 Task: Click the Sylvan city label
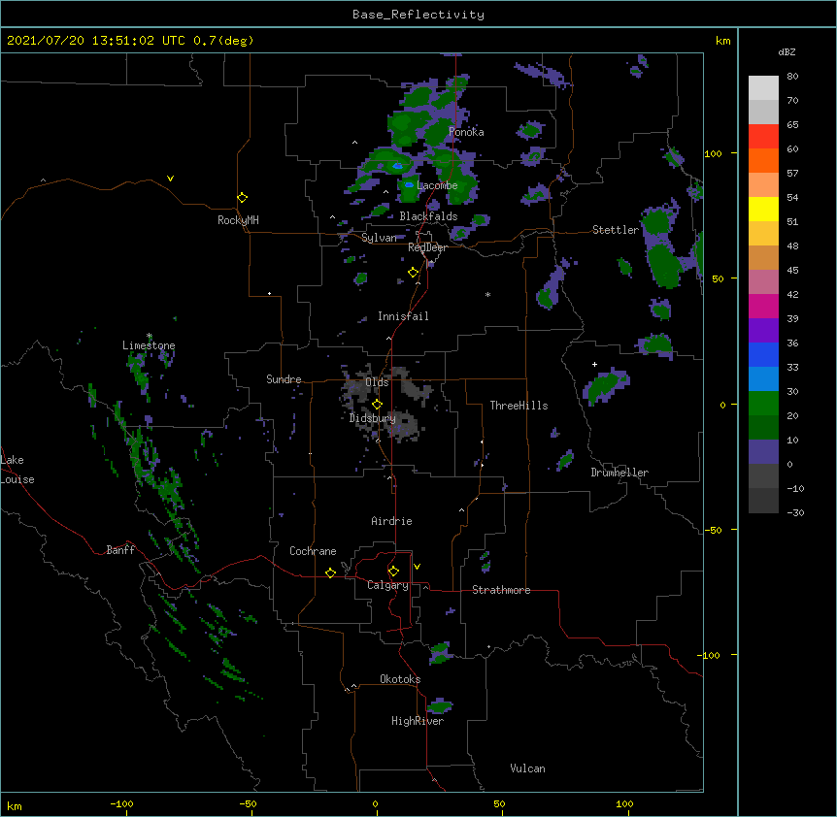379,238
